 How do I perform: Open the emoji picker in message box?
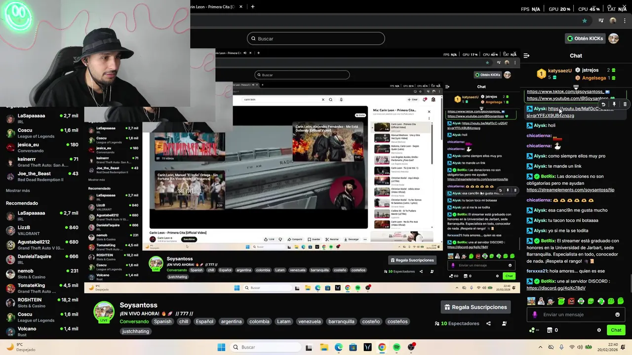click(617, 315)
